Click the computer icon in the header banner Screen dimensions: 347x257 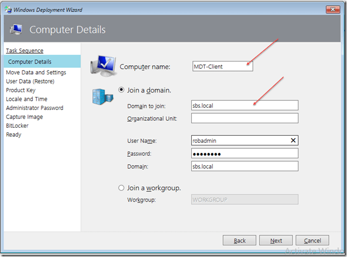(16, 29)
